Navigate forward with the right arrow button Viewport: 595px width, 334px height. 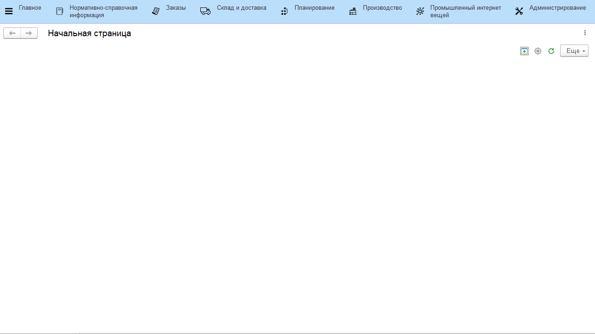pyautogui.click(x=29, y=33)
